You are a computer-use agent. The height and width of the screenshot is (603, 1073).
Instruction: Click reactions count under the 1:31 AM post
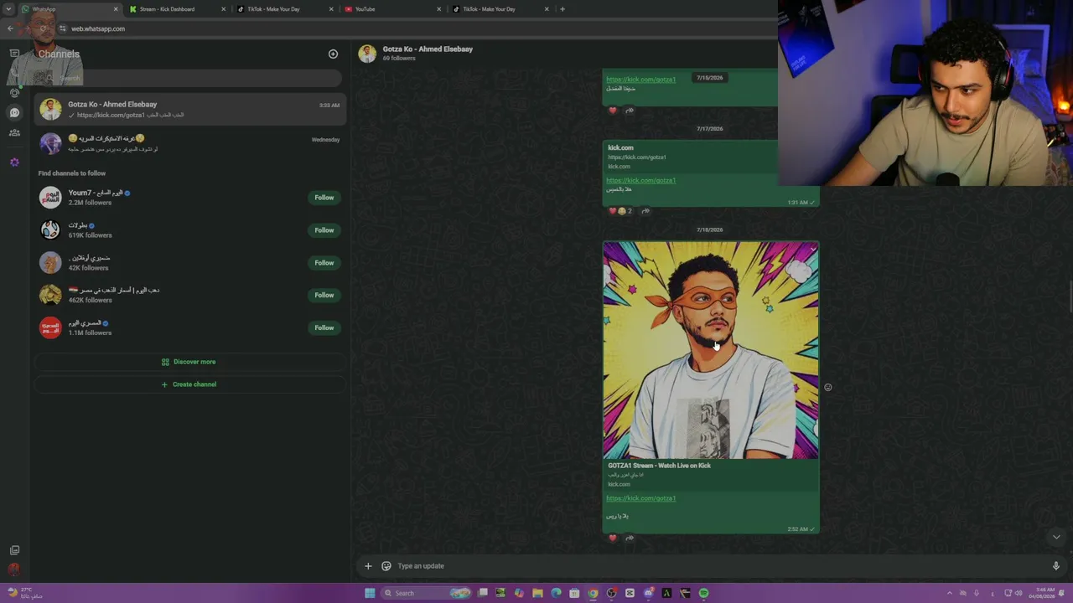point(620,211)
